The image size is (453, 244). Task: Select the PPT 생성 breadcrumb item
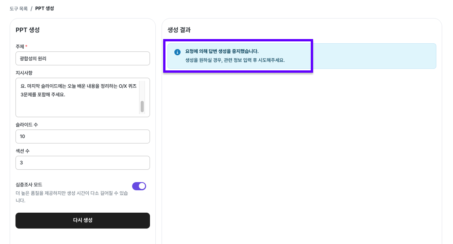[x=45, y=8]
